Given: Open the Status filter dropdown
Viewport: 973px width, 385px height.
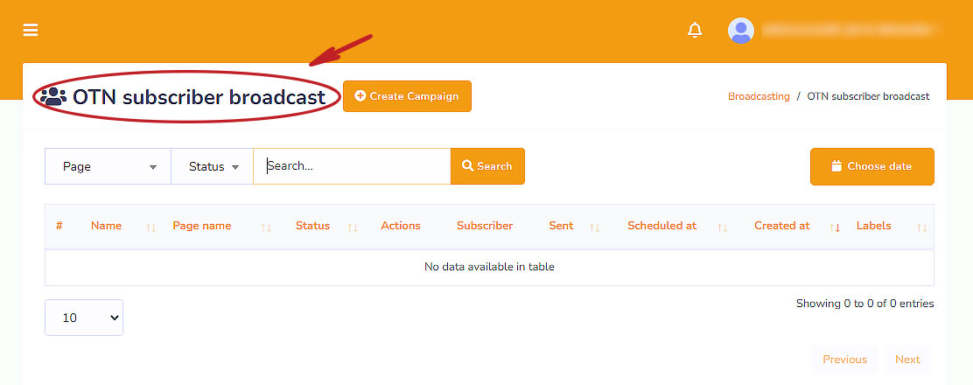Looking at the screenshot, I should coord(213,166).
